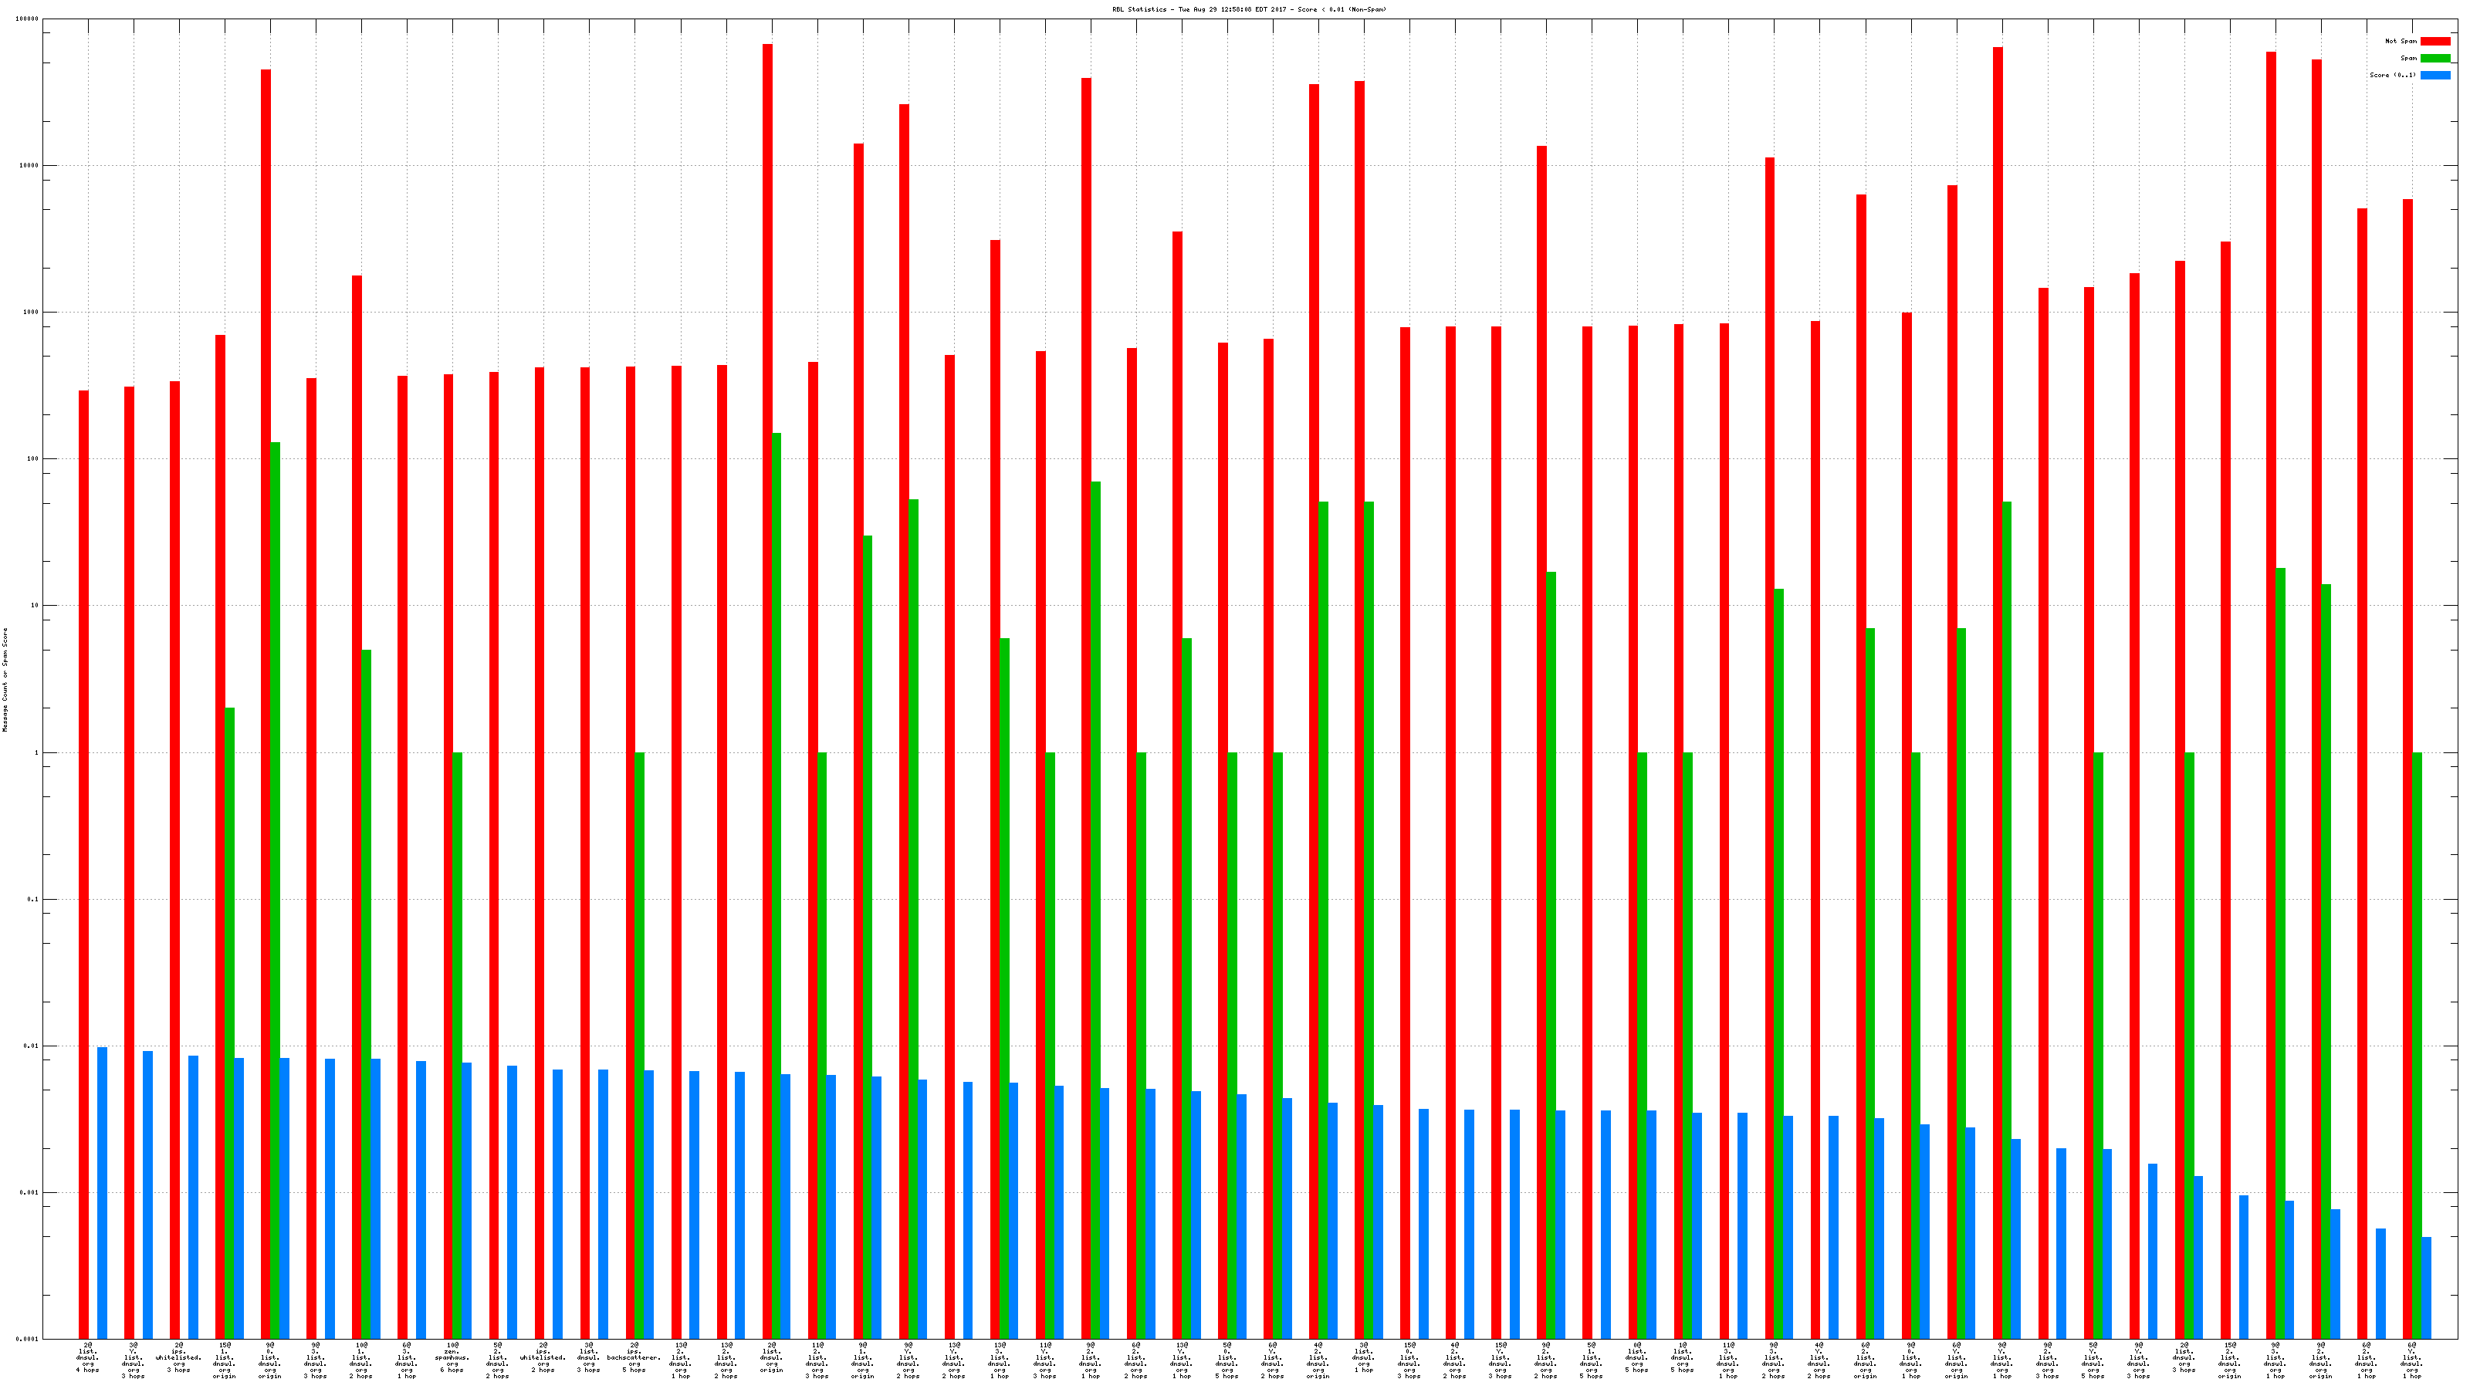Screen dimensions: 2470x1389
Task: Click the blue bar above list.dnswl.org 4 hops
Action: pyautogui.click(x=103, y=1192)
